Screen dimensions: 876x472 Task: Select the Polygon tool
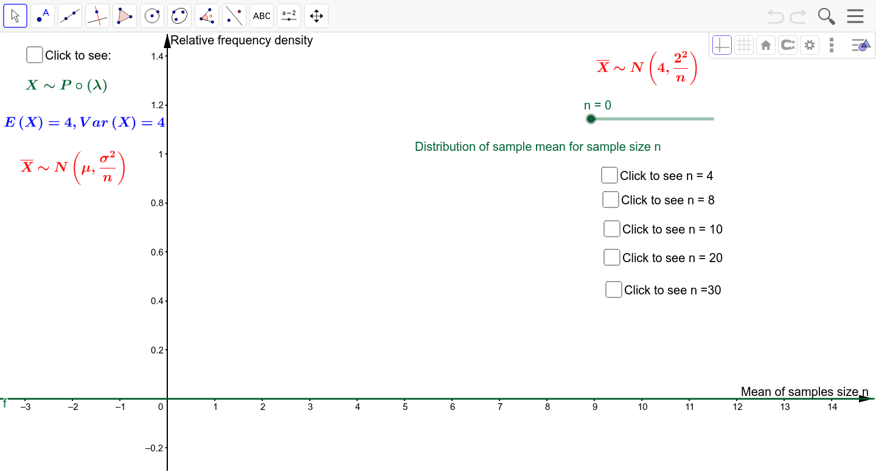point(125,16)
